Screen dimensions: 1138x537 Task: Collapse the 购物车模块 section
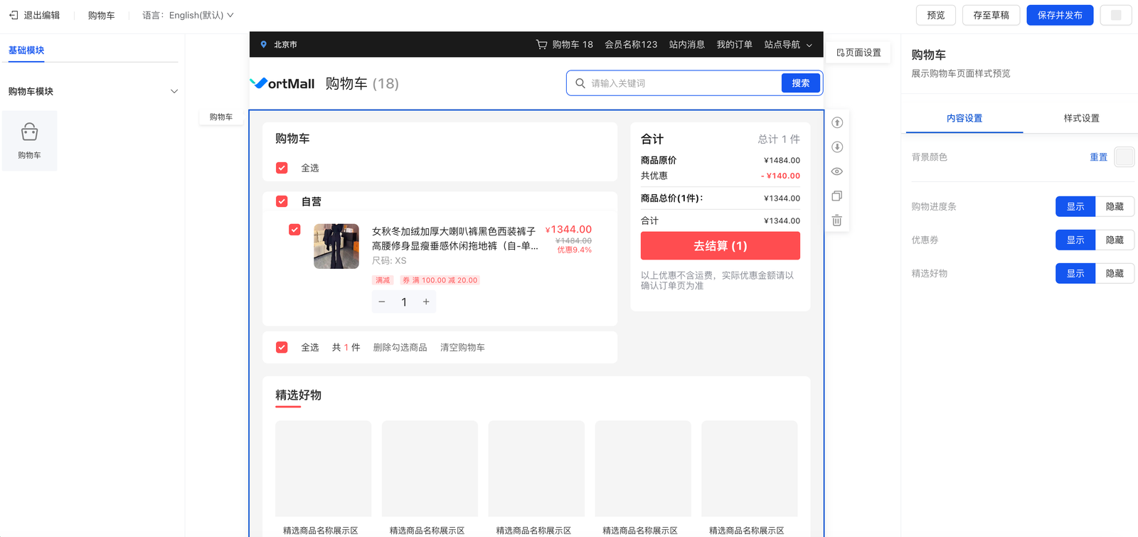tap(174, 91)
